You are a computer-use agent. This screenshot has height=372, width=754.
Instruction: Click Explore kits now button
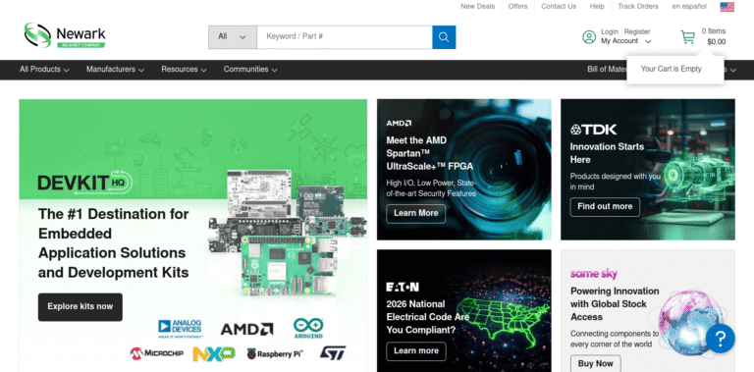click(81, 306)
